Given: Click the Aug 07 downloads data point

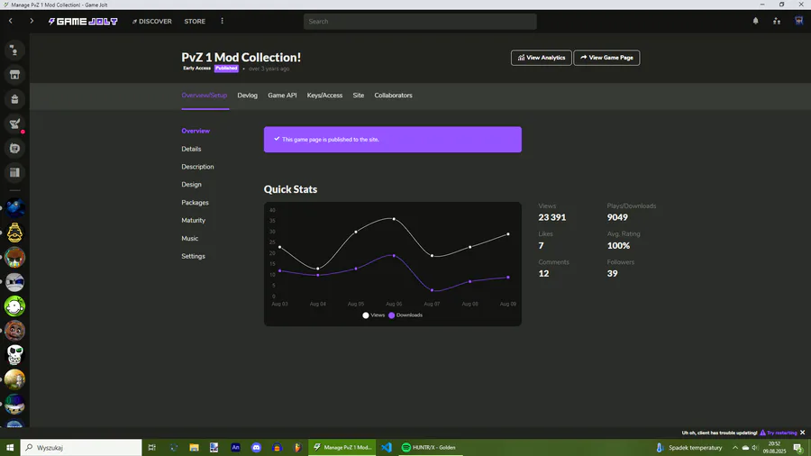Looking at the screenshot, I should coord(433,290).
